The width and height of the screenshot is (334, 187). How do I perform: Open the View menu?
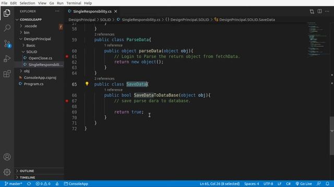(42, 3)
